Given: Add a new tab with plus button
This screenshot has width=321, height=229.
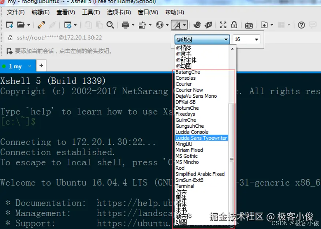Looking at the screenshot, I should tap(41, 66).
